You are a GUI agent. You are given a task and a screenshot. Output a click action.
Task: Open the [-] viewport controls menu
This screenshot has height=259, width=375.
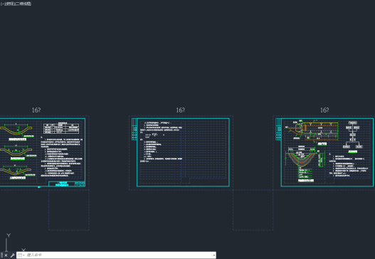tap(2, 4)
